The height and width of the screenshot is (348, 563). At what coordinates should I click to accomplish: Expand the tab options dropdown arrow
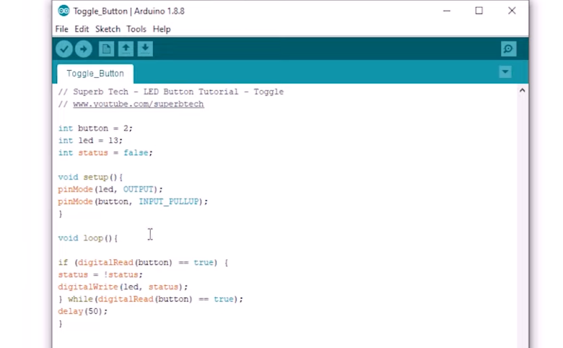[505, 72]
